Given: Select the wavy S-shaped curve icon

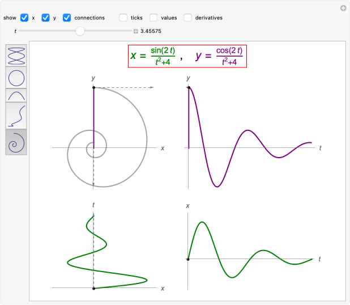Looking at the screenshot, I should coord(16,115).
